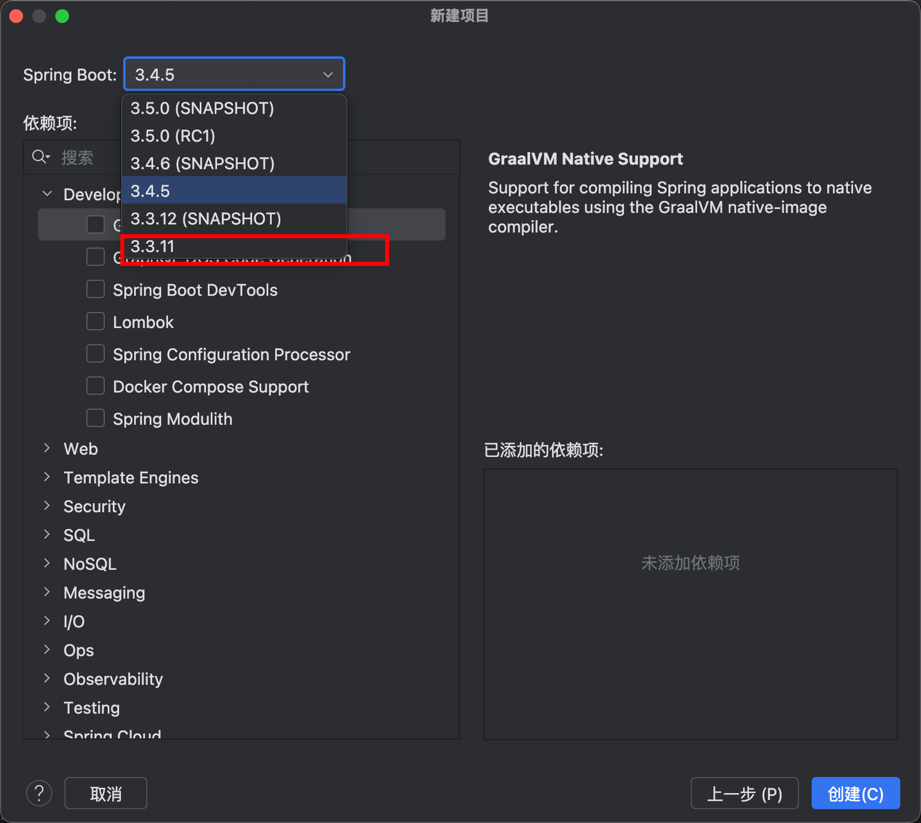The image size is (921, 823).
Task: Close the dialog with the red button
Action: click(x=16, y=16)
